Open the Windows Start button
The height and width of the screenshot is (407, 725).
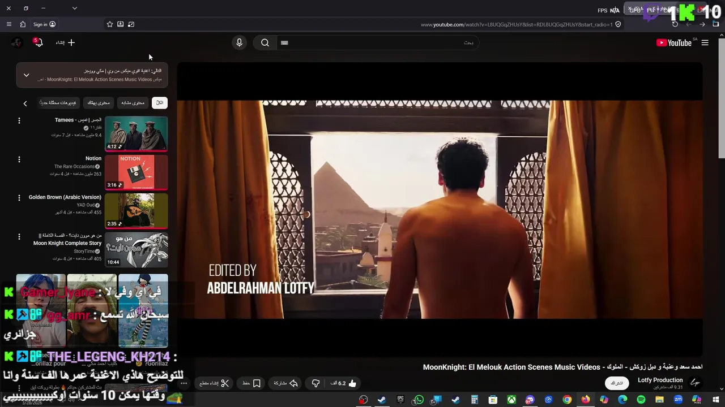[x=715, y=400]
